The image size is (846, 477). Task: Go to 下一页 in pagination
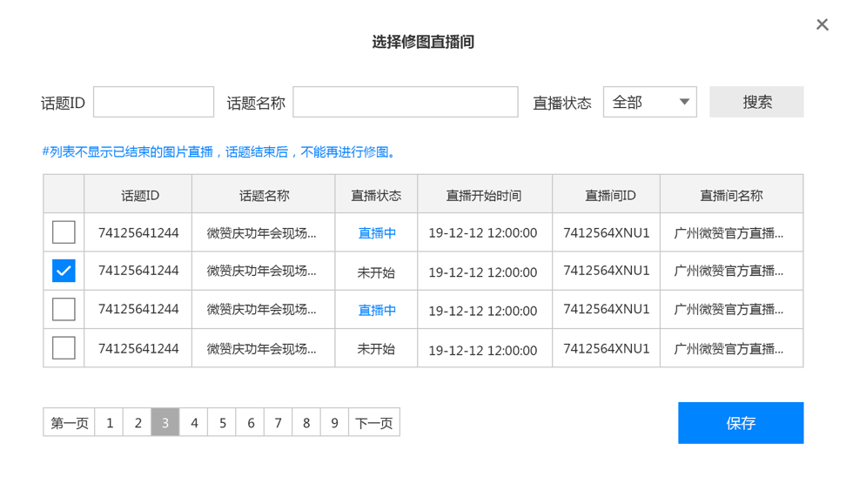pos(374,423)
